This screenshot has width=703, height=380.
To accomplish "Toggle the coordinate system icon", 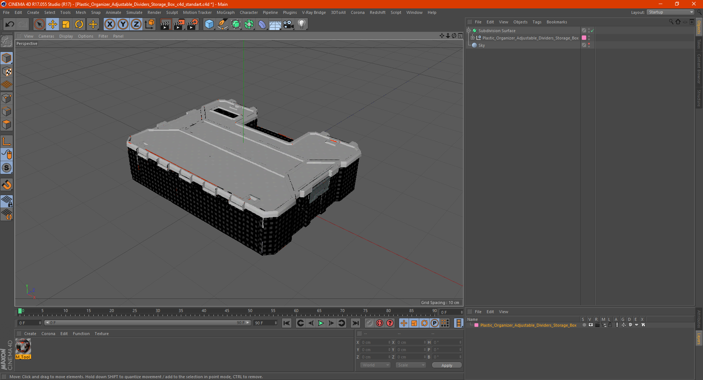I will pyautogui.click(x=150, y=24).
